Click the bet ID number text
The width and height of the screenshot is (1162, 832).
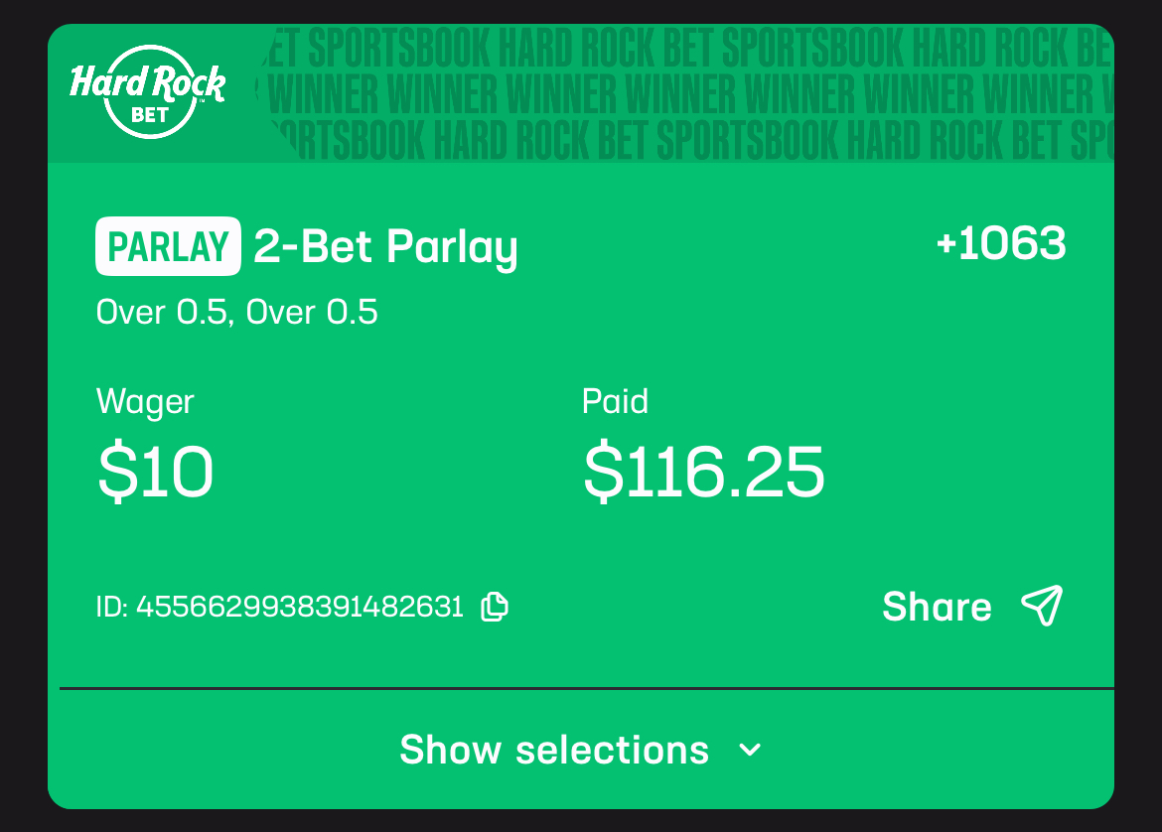pos(299,606)
